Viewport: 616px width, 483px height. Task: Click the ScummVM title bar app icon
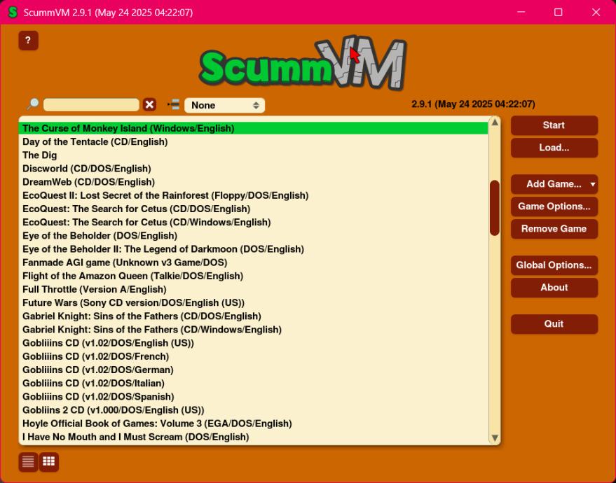click(x=13, y=12)
